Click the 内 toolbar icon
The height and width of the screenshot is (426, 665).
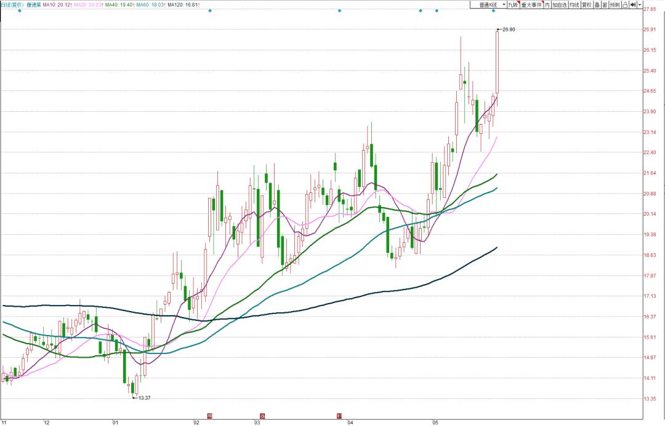click(x=548, y=3)
